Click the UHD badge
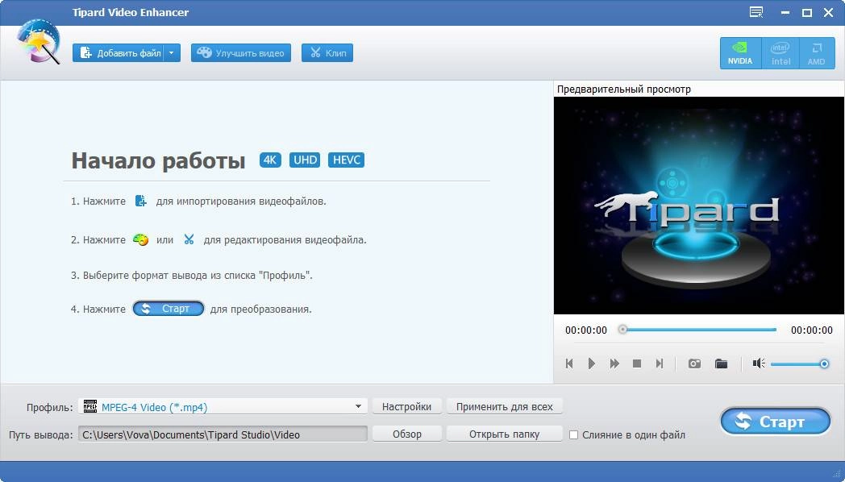The image size is (845, 482). tap(305, 160)
